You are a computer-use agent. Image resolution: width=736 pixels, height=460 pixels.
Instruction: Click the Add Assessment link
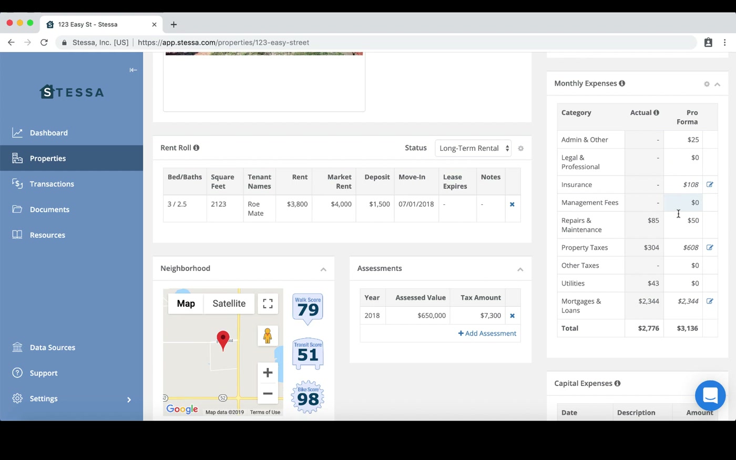coord(487,333)
